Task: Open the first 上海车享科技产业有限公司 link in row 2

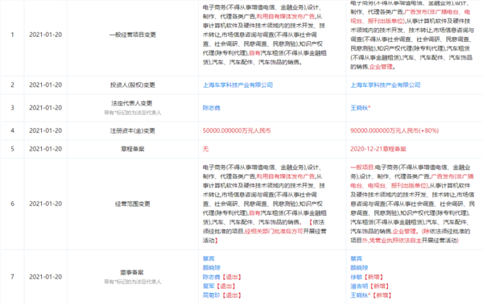Action: coord(237,85)
